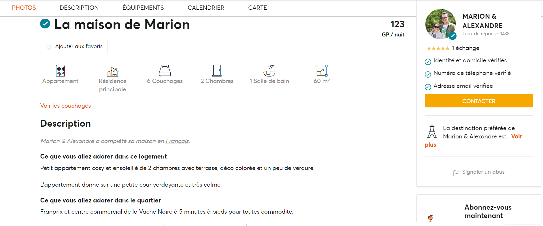Open Marion & Alexandre's profile photo
This screenshot has height=226, width=543.
point(440,24)
